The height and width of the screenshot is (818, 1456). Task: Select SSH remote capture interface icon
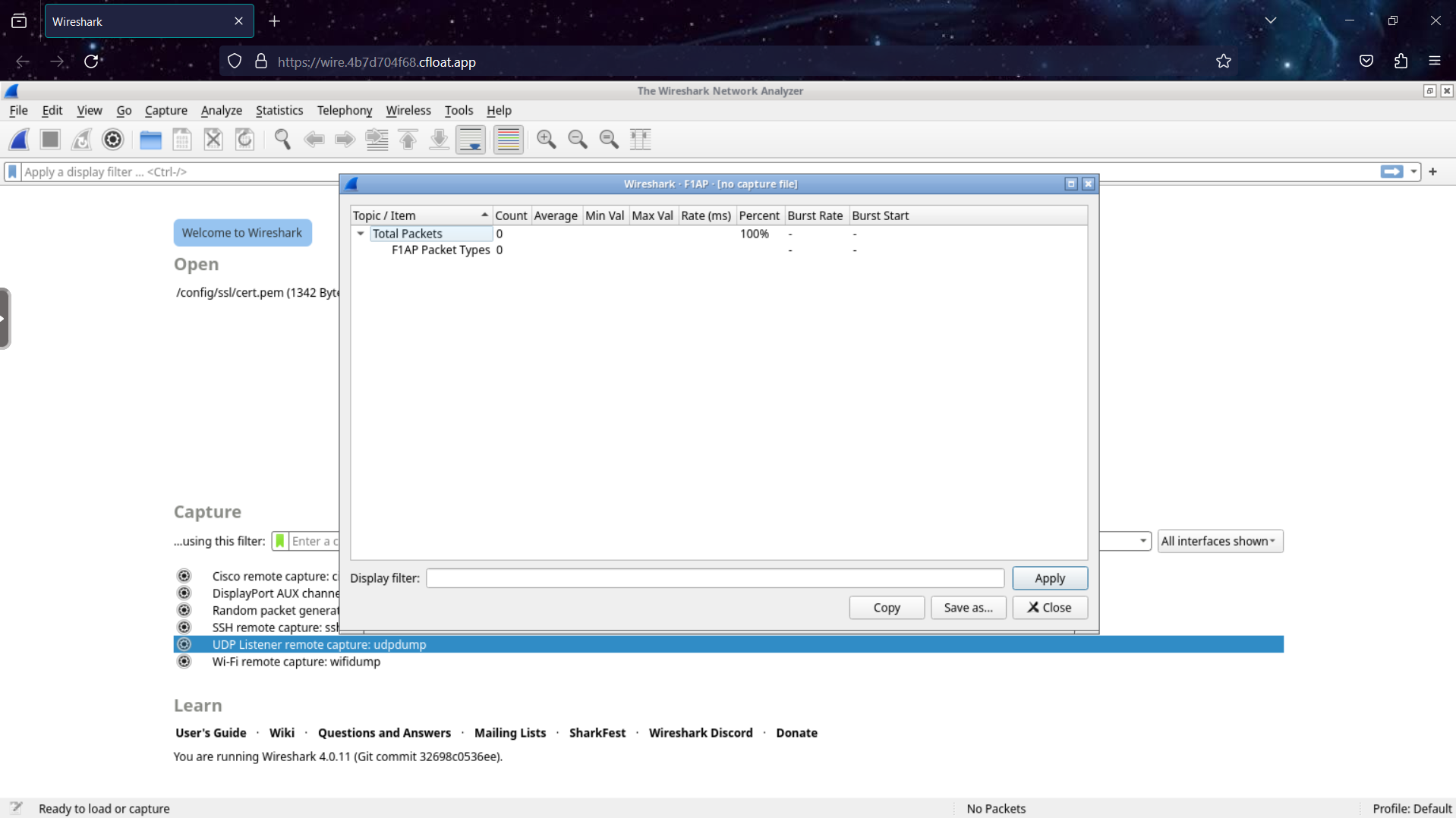point(184,628)
